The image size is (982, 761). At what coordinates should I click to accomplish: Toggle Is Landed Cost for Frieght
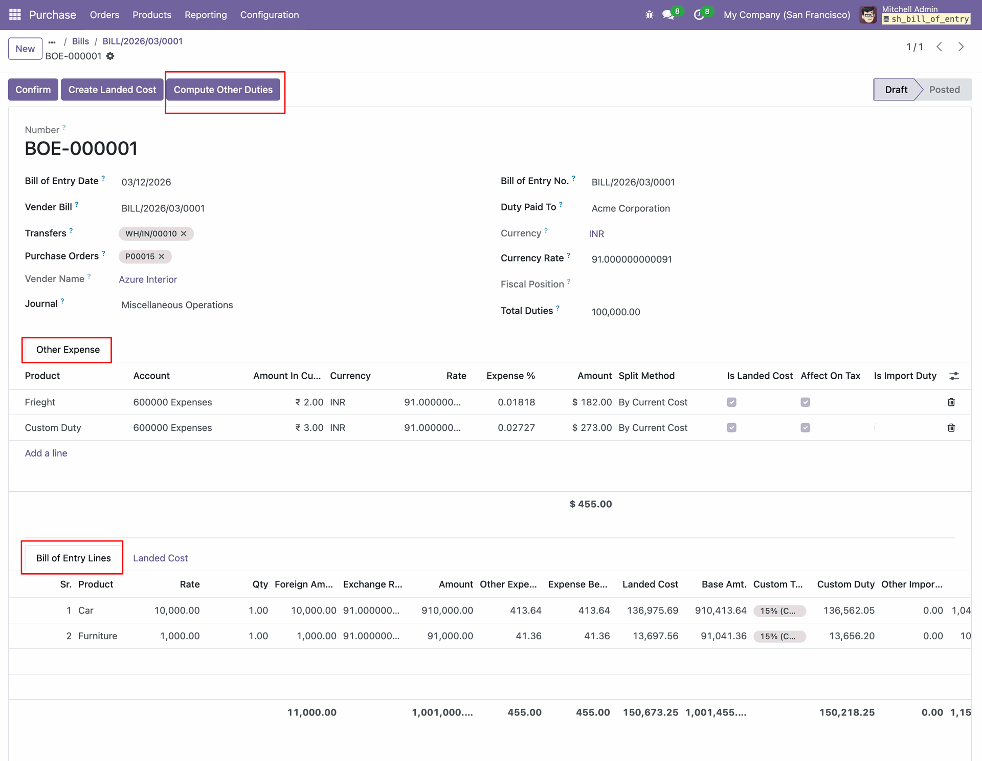(731, 402)
